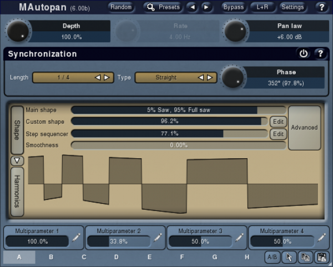Go to next preset arrow

coord(206,7)
